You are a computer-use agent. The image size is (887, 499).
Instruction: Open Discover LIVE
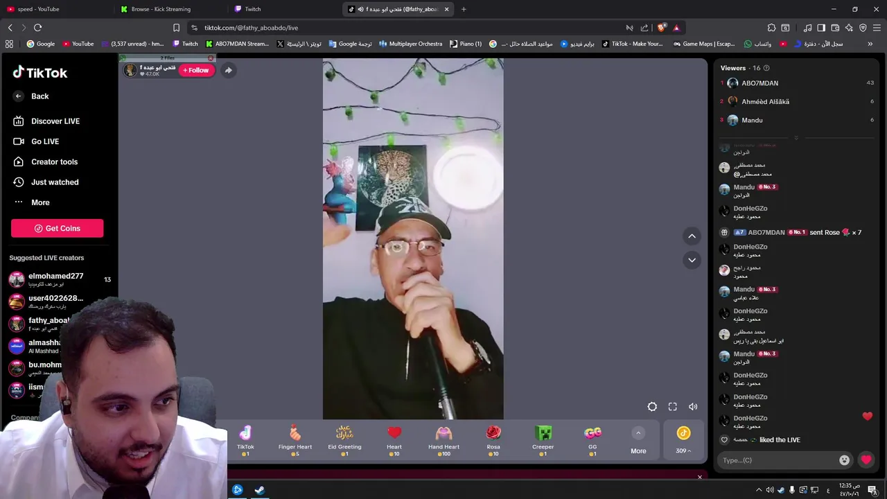pos(46,121)
